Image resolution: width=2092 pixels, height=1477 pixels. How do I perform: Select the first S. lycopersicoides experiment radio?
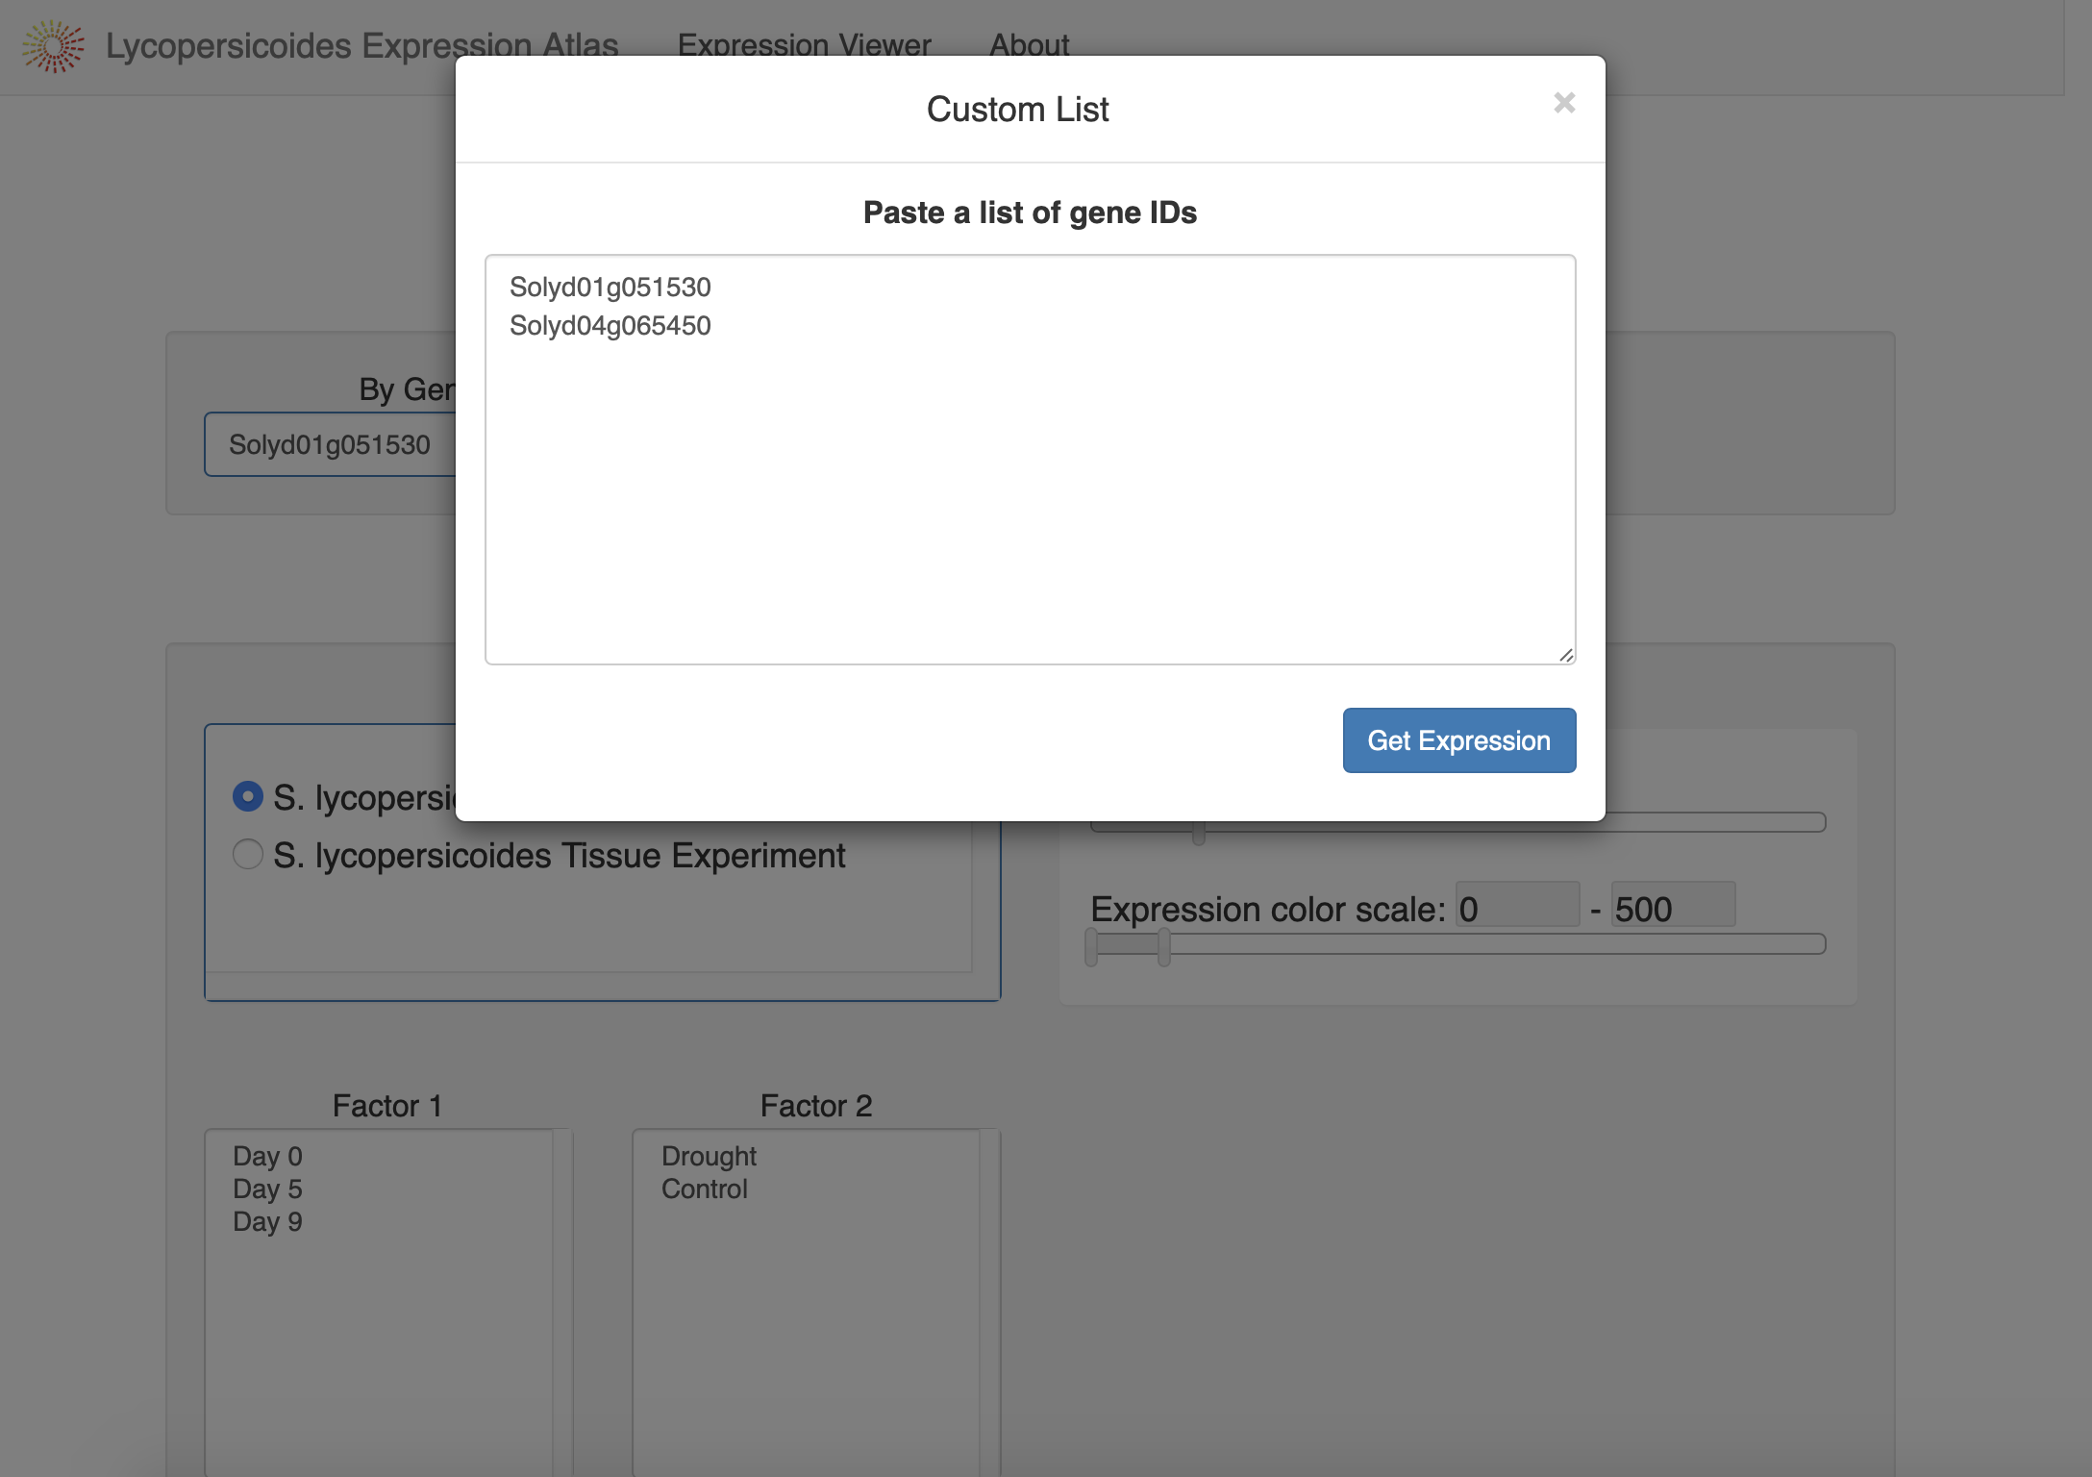(248, 796)
